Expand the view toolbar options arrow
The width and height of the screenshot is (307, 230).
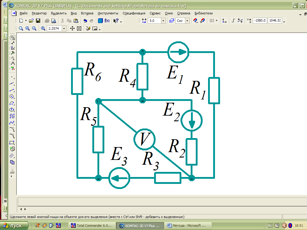point(100,30)
